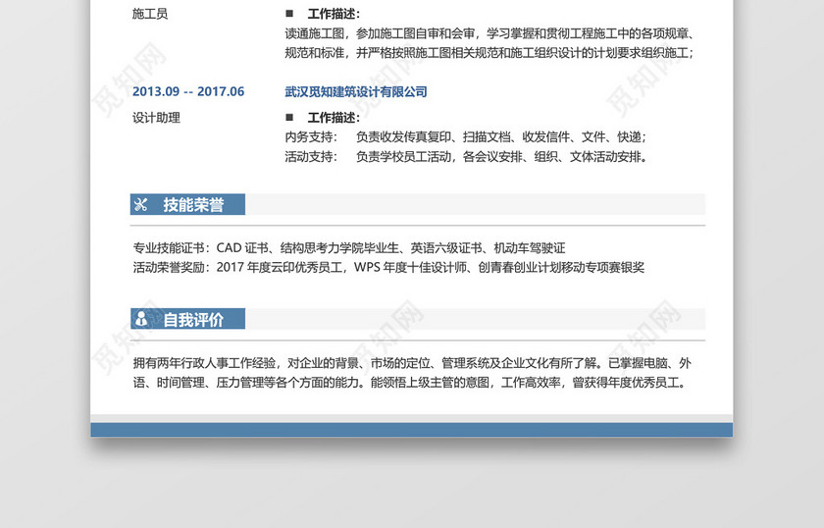Select the 技能荣誉 section heading

tap(193, 204)
